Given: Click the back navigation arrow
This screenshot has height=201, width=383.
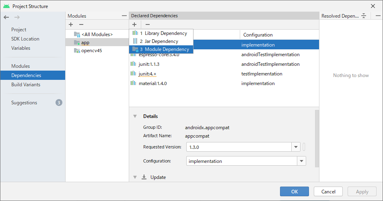Looking at the screenshot, I should pos(6,17).
